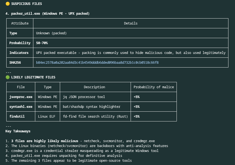Click '<5%' in the syntaxhl.exe row
The image size is (235, 165).
(x=137, y=107)
